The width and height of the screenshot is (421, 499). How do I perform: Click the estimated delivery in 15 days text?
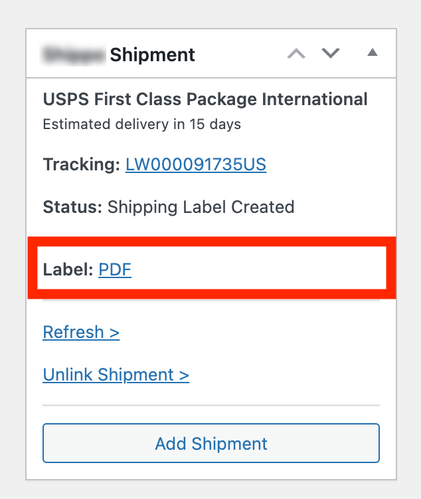(x=141, y=124)
